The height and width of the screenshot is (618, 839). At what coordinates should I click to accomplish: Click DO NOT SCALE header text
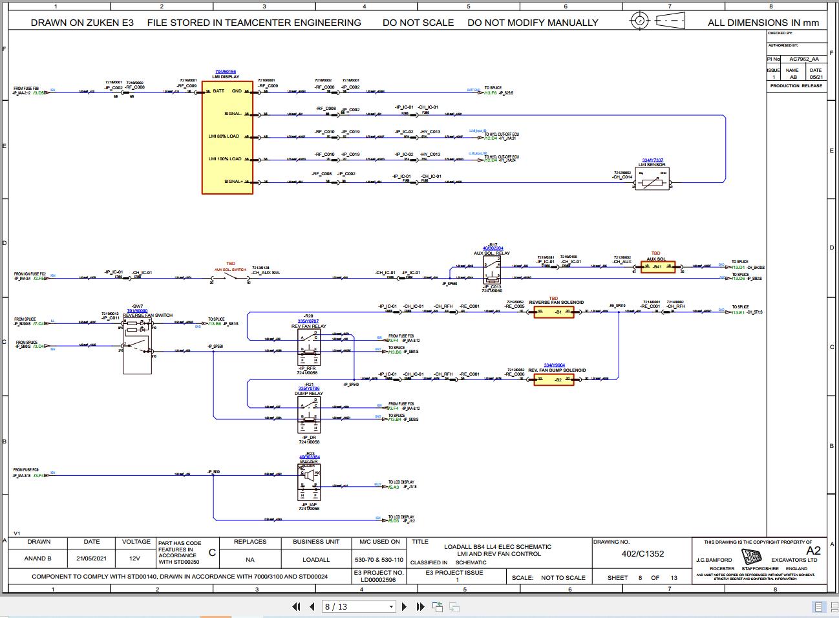point(418,23)
